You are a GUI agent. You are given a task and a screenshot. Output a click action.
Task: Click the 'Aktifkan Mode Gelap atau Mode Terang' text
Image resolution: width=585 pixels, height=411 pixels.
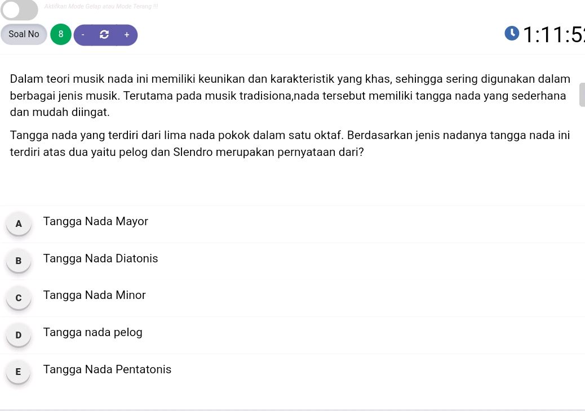tap(101, 6)
